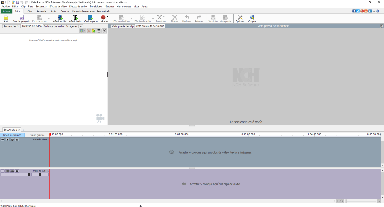384x207 pixels.
Task: Open help icon dropdown arrow
Action: tap(381, 11)
